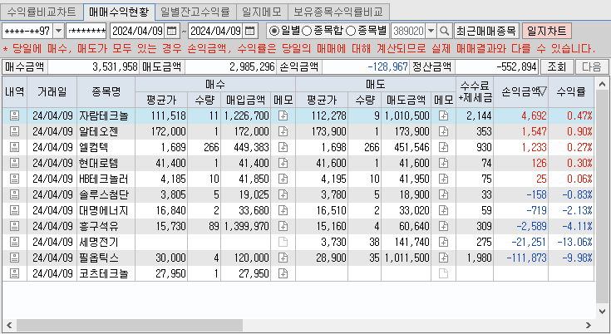Image resolution: width=611 pixels, height=334 pixels.
Task: Select the 필옵틱스 stock name cell
Action: [x=106, y=258]
